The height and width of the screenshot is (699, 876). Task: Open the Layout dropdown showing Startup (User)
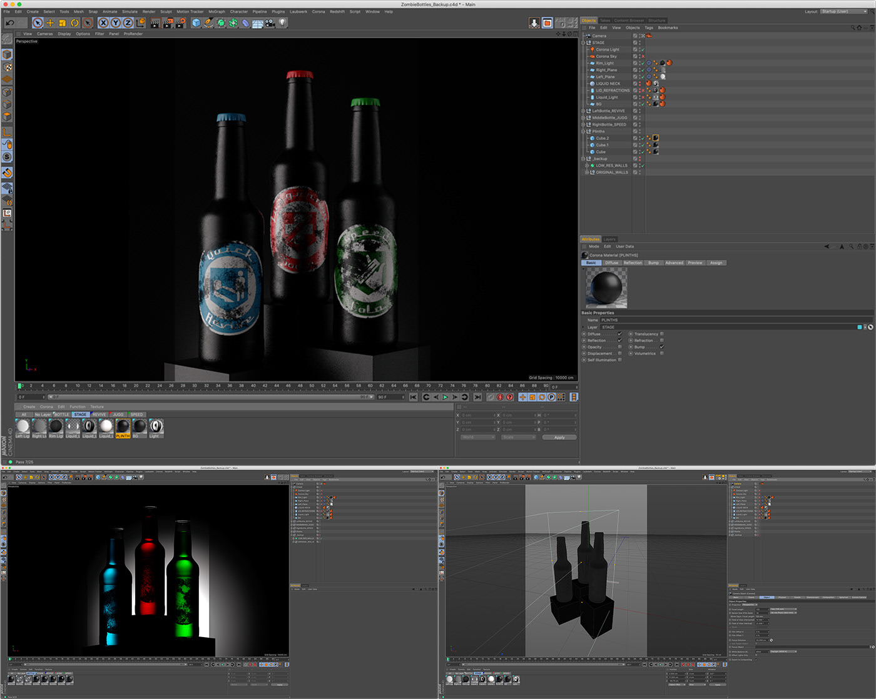(844, 11)
